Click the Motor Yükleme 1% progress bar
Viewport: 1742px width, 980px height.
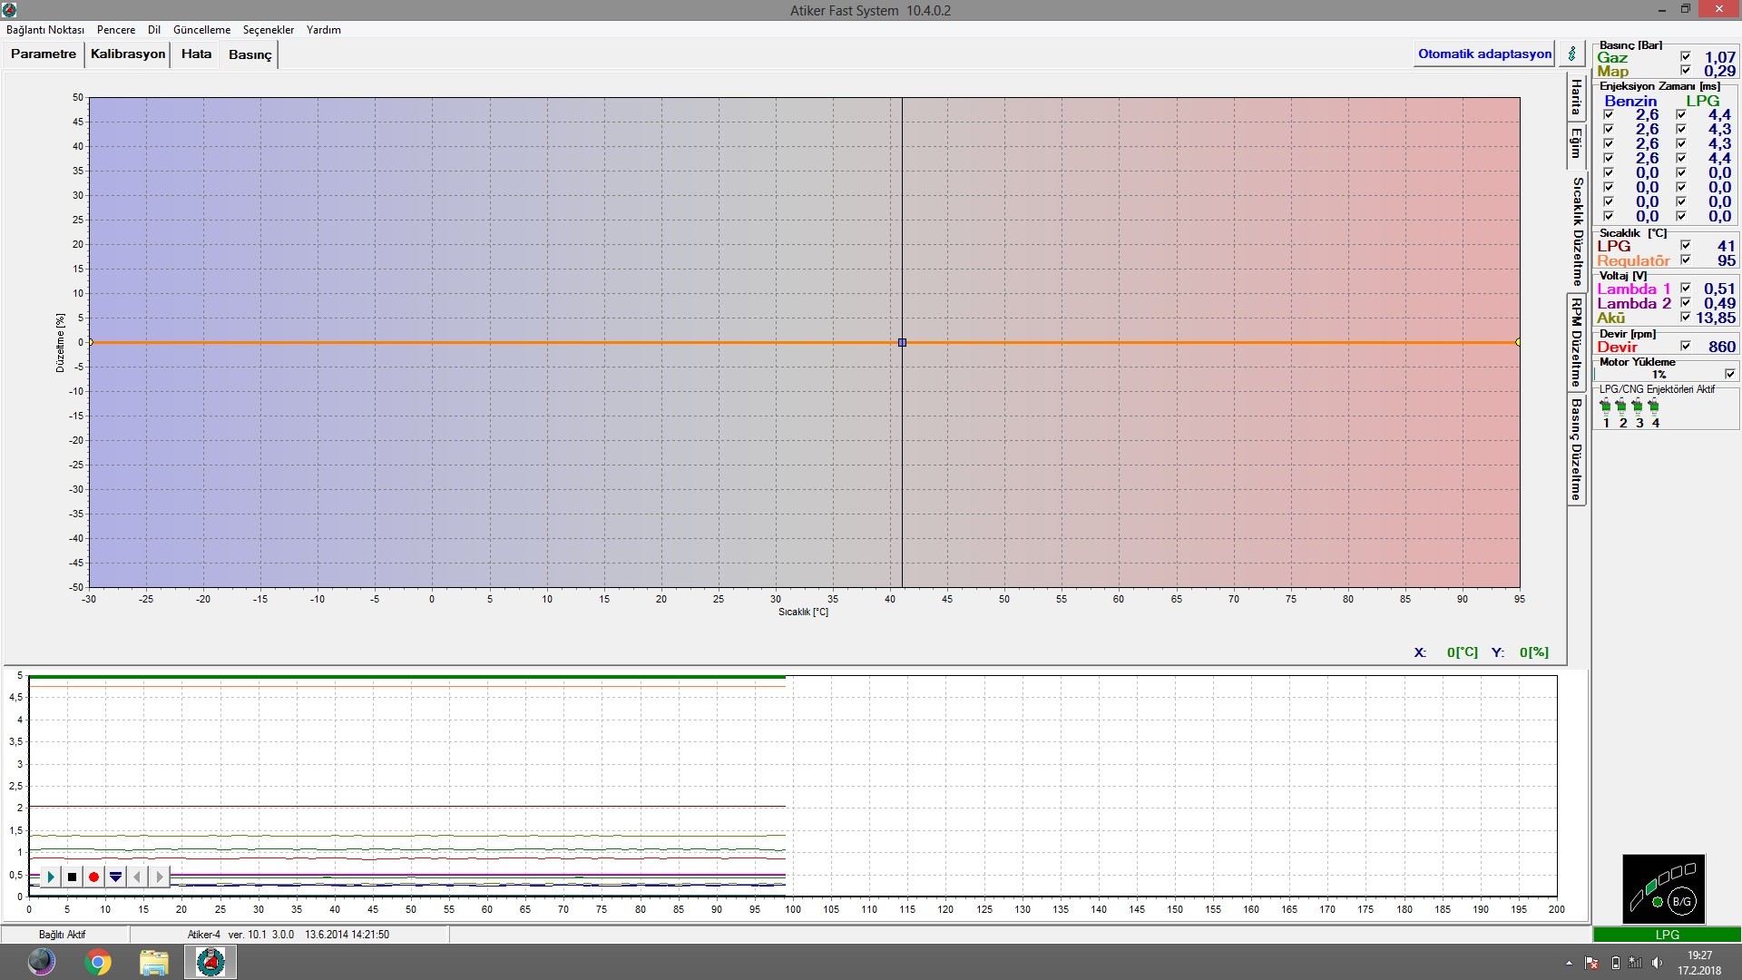tap(1659, 374)
